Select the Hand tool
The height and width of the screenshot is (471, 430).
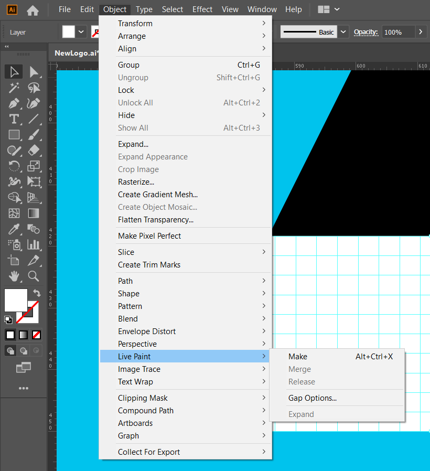[14, 276]
